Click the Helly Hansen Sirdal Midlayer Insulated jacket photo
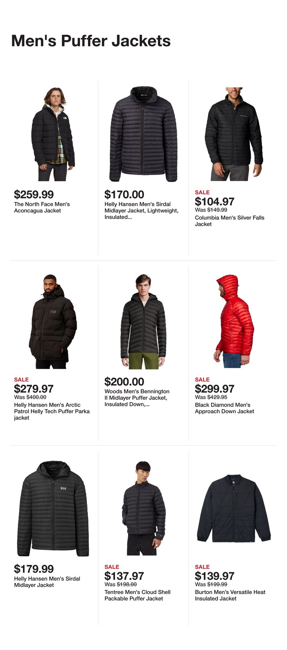 click(x=143, y=134)
